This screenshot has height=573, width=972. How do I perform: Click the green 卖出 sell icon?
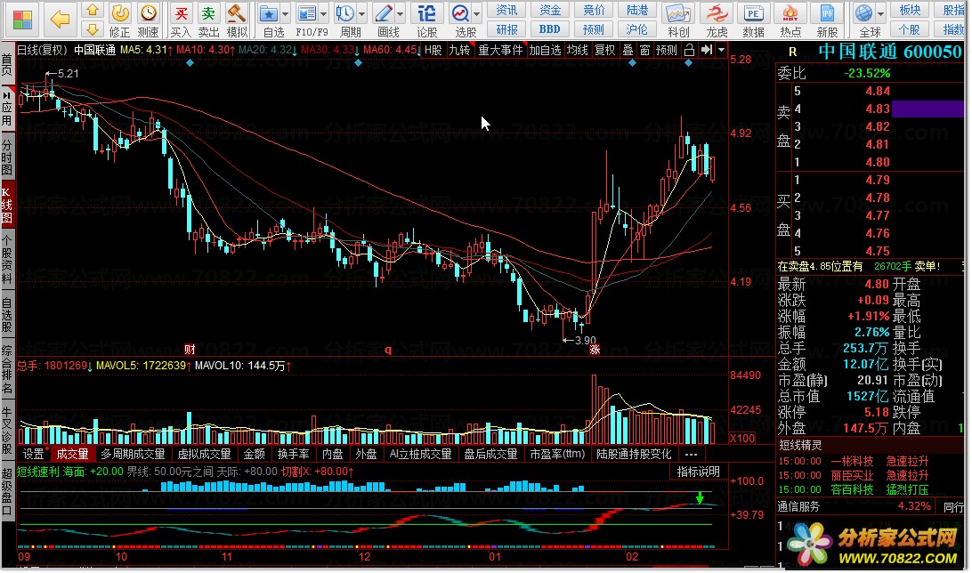(209, 13)
